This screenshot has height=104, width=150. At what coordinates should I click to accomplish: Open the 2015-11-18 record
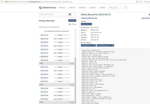click(44, 35)
